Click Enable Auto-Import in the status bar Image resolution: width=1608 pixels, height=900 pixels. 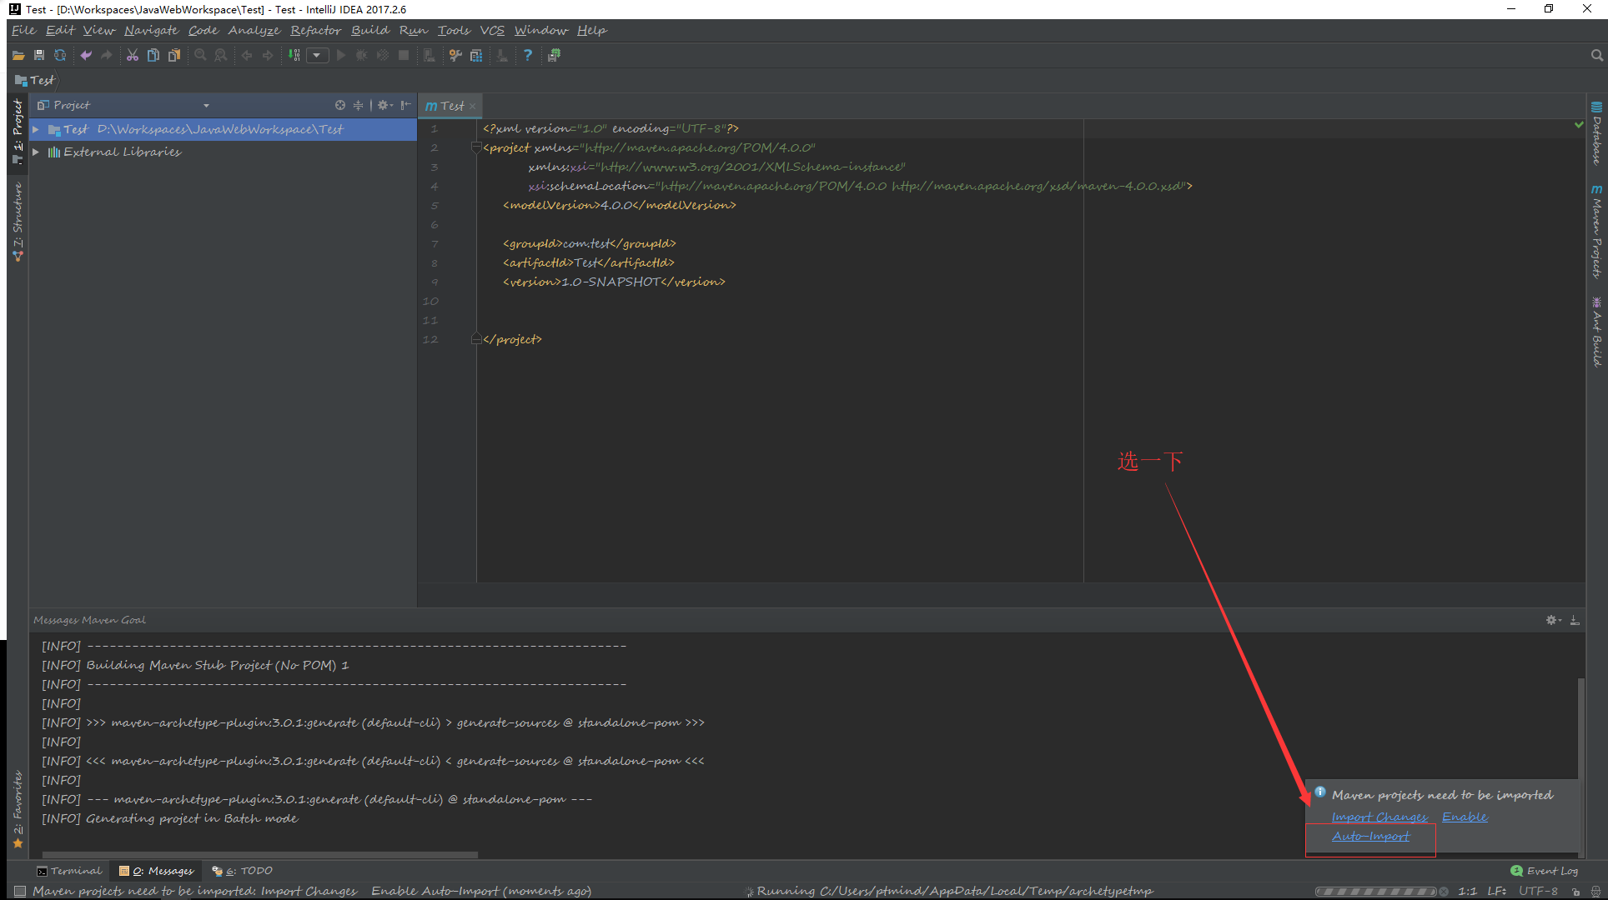pyautogui.click(x=435, y=891)
